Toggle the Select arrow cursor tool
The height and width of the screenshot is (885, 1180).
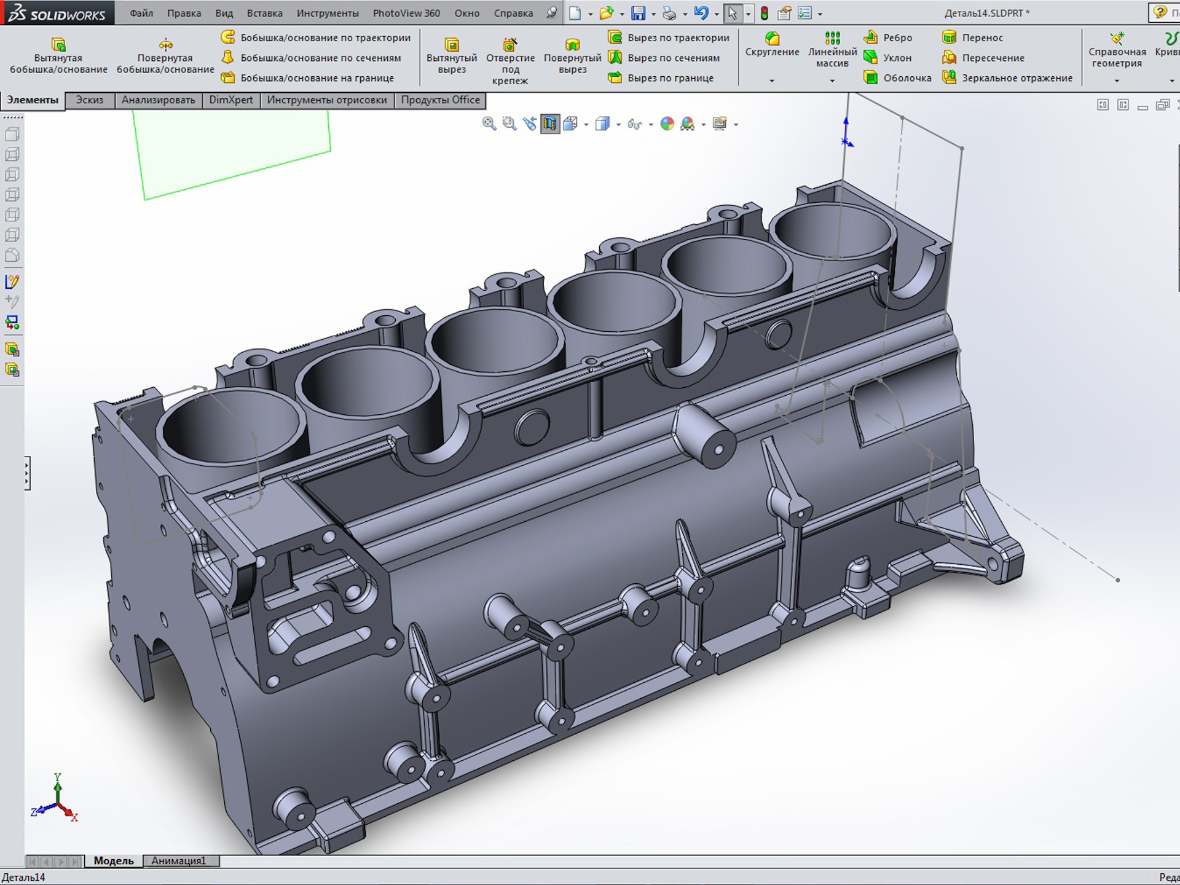click(732, 13)
